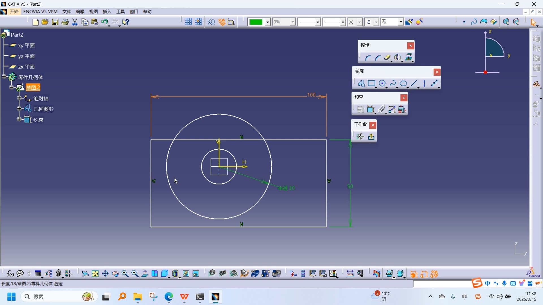Viewport: 543px width, 305px height.
Task: Close the 工作台 floating toolbar
Action: pos(373,125)
